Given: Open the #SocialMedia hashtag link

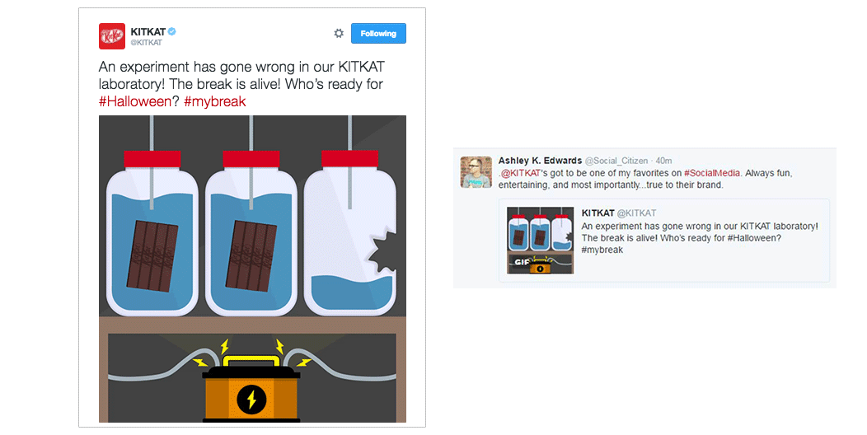Looking at the screenshot, I should click(711, 173).
